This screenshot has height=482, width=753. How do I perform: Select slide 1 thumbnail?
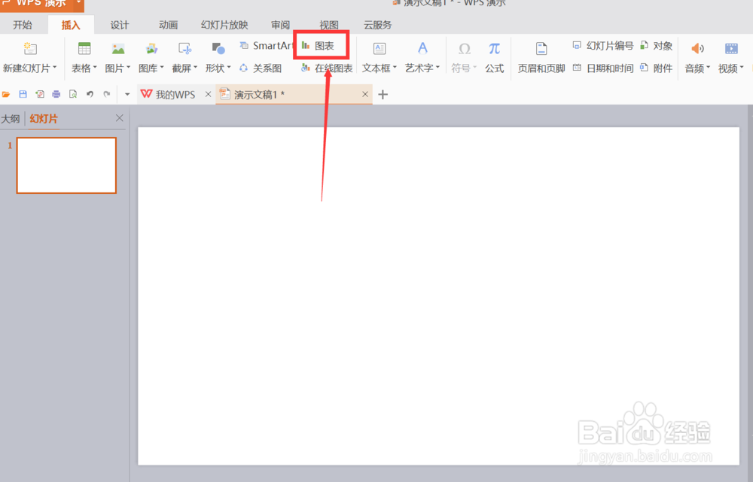click(66, 165)
